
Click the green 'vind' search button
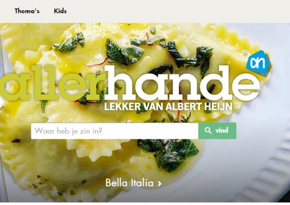tap(217, 131)
